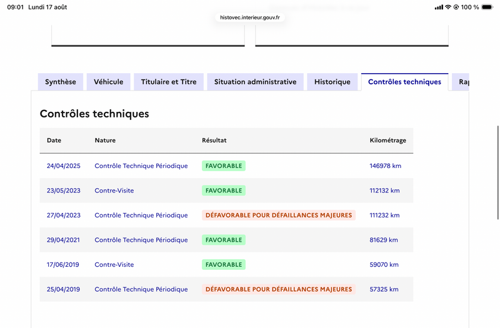Click the page vertical scrollbar
This screenshot has width=500, height=328.
[x=497, y=172]
